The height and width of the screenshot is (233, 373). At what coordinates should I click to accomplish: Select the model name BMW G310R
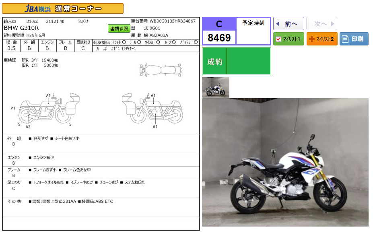21,28
